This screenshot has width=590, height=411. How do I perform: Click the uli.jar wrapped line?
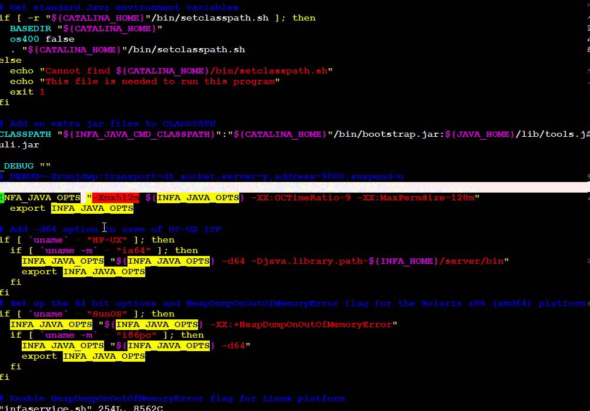click(19, 145)
